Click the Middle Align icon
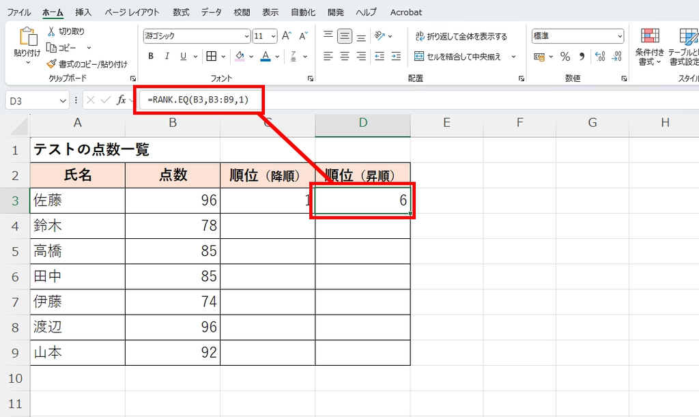 point(345,36)
